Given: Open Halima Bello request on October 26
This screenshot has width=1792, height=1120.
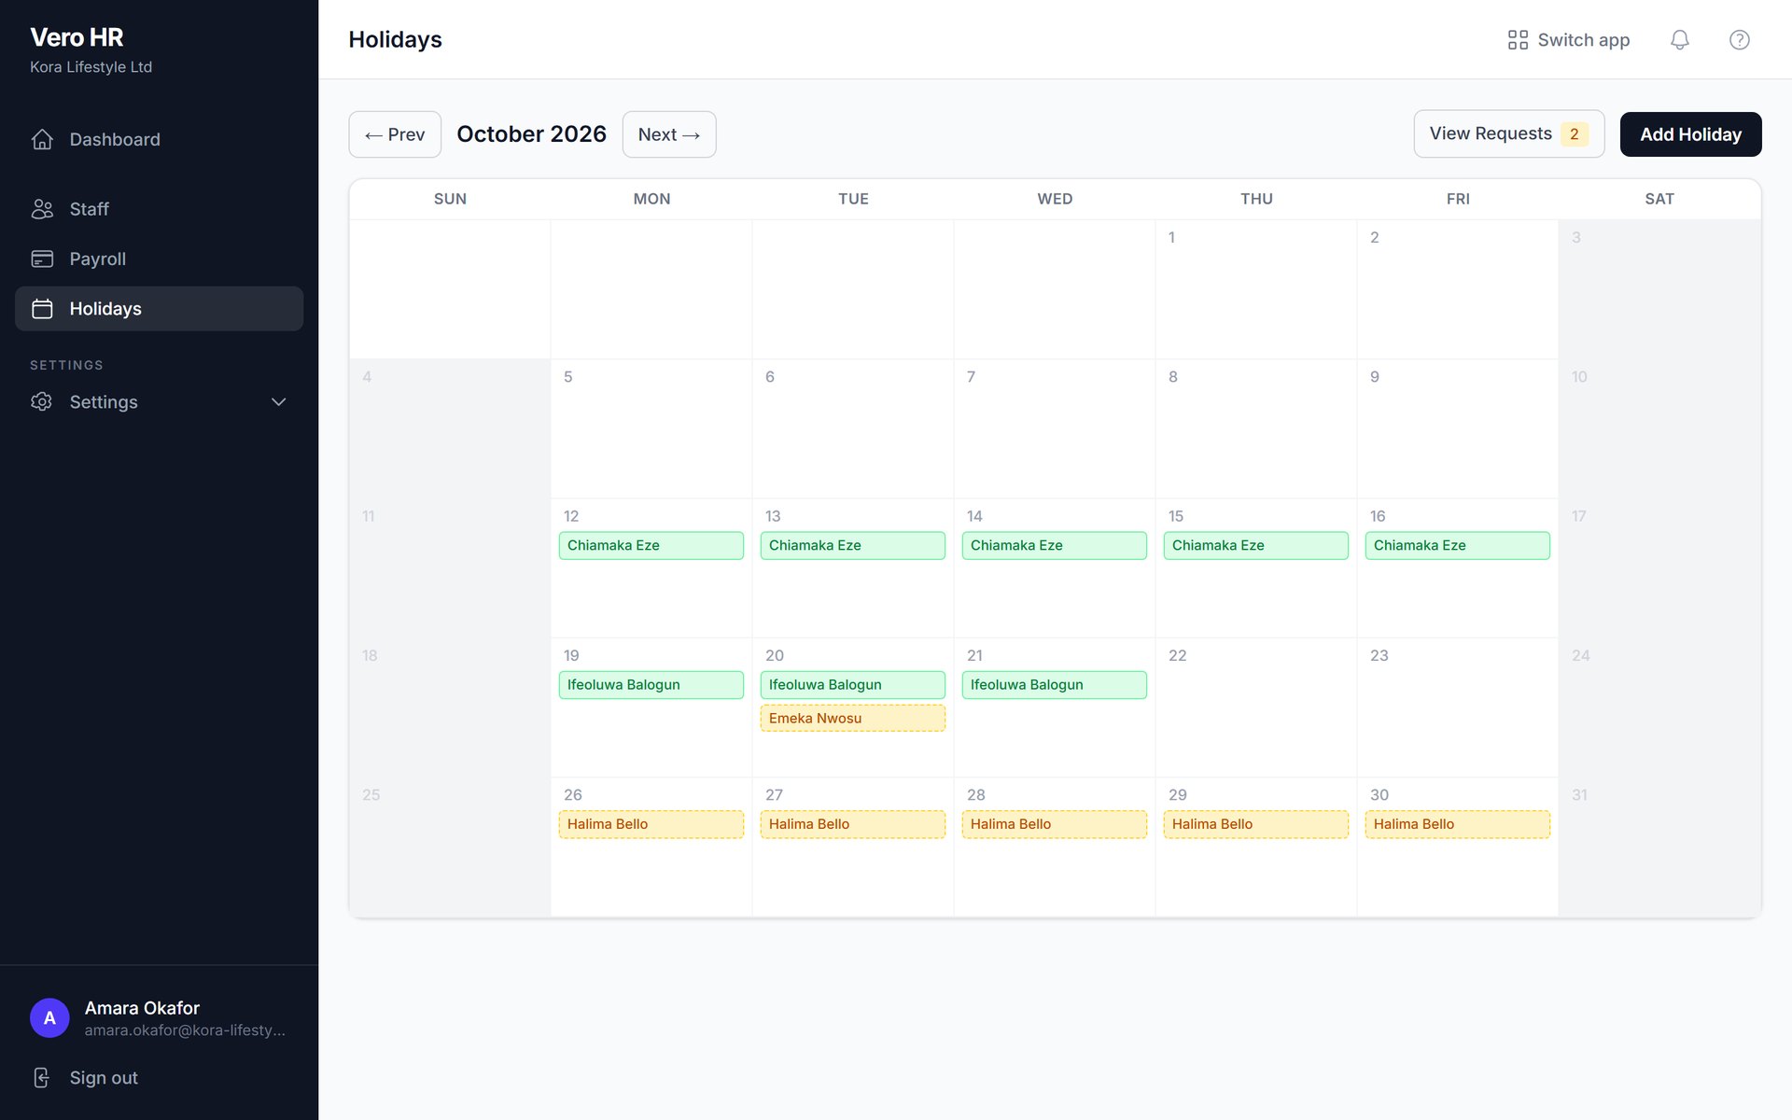Looking at the screenshot, I should [x=651, y=824].
